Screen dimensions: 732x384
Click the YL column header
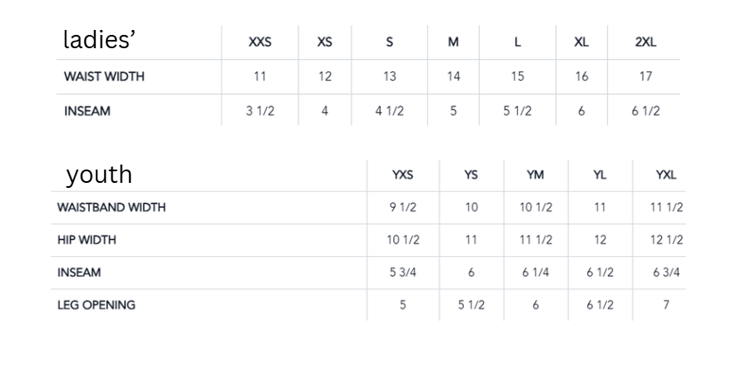600,175
